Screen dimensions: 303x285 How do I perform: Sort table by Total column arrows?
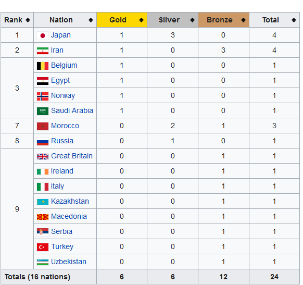(294, 20)
